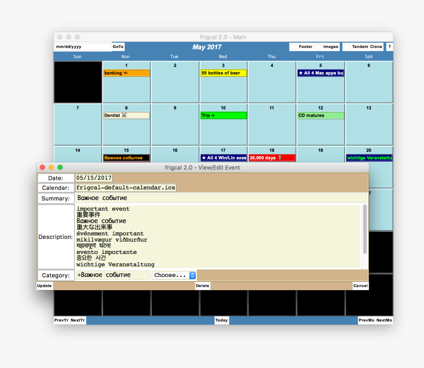Jump ahead using the NextYr button

click(78, 320)
